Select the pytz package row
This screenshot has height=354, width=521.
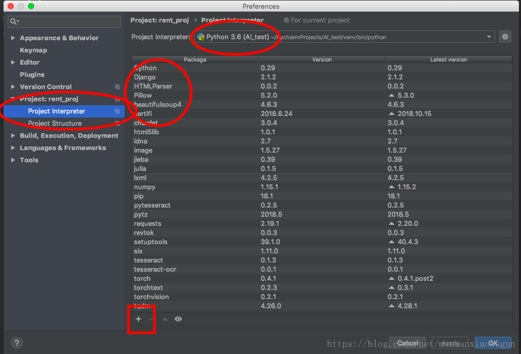point(322,214)
